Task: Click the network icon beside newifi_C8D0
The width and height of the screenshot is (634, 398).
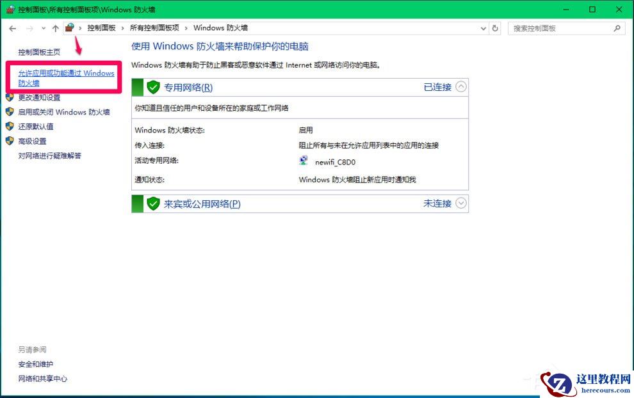Action: pyautogui.click(x=303, y=161)
